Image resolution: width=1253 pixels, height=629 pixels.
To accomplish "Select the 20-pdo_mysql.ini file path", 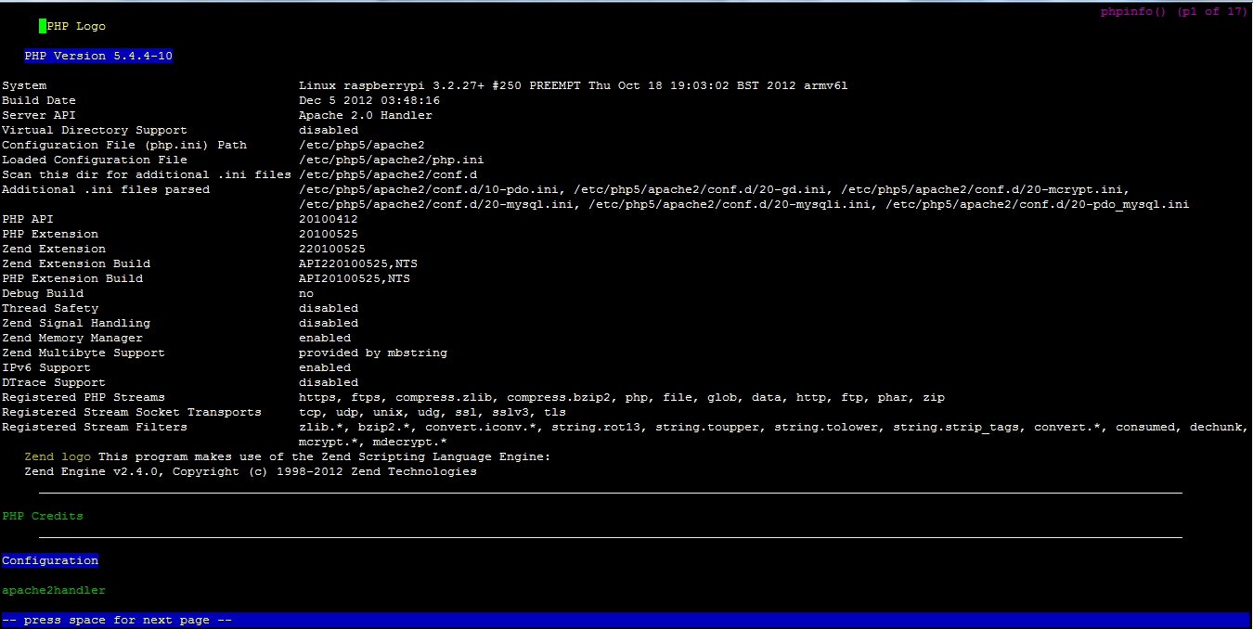I will click(1038, 204).
